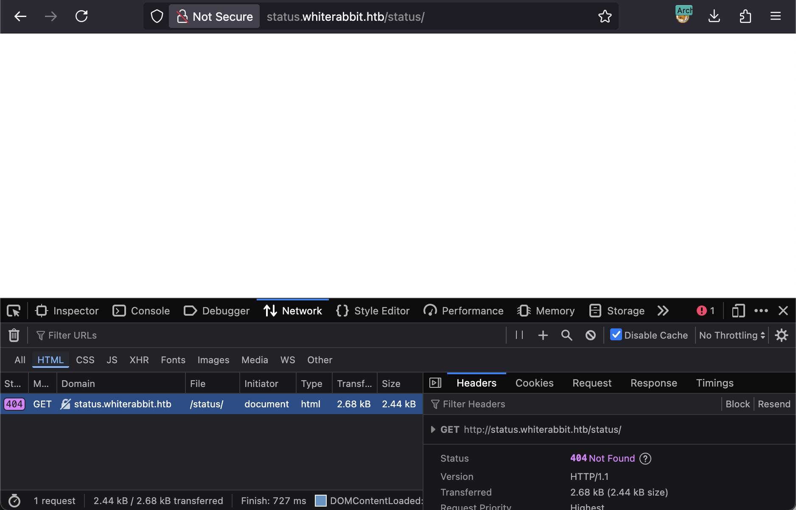Open the search requests icon
Screen dimensions: 796x510
(x=566, y=335)
